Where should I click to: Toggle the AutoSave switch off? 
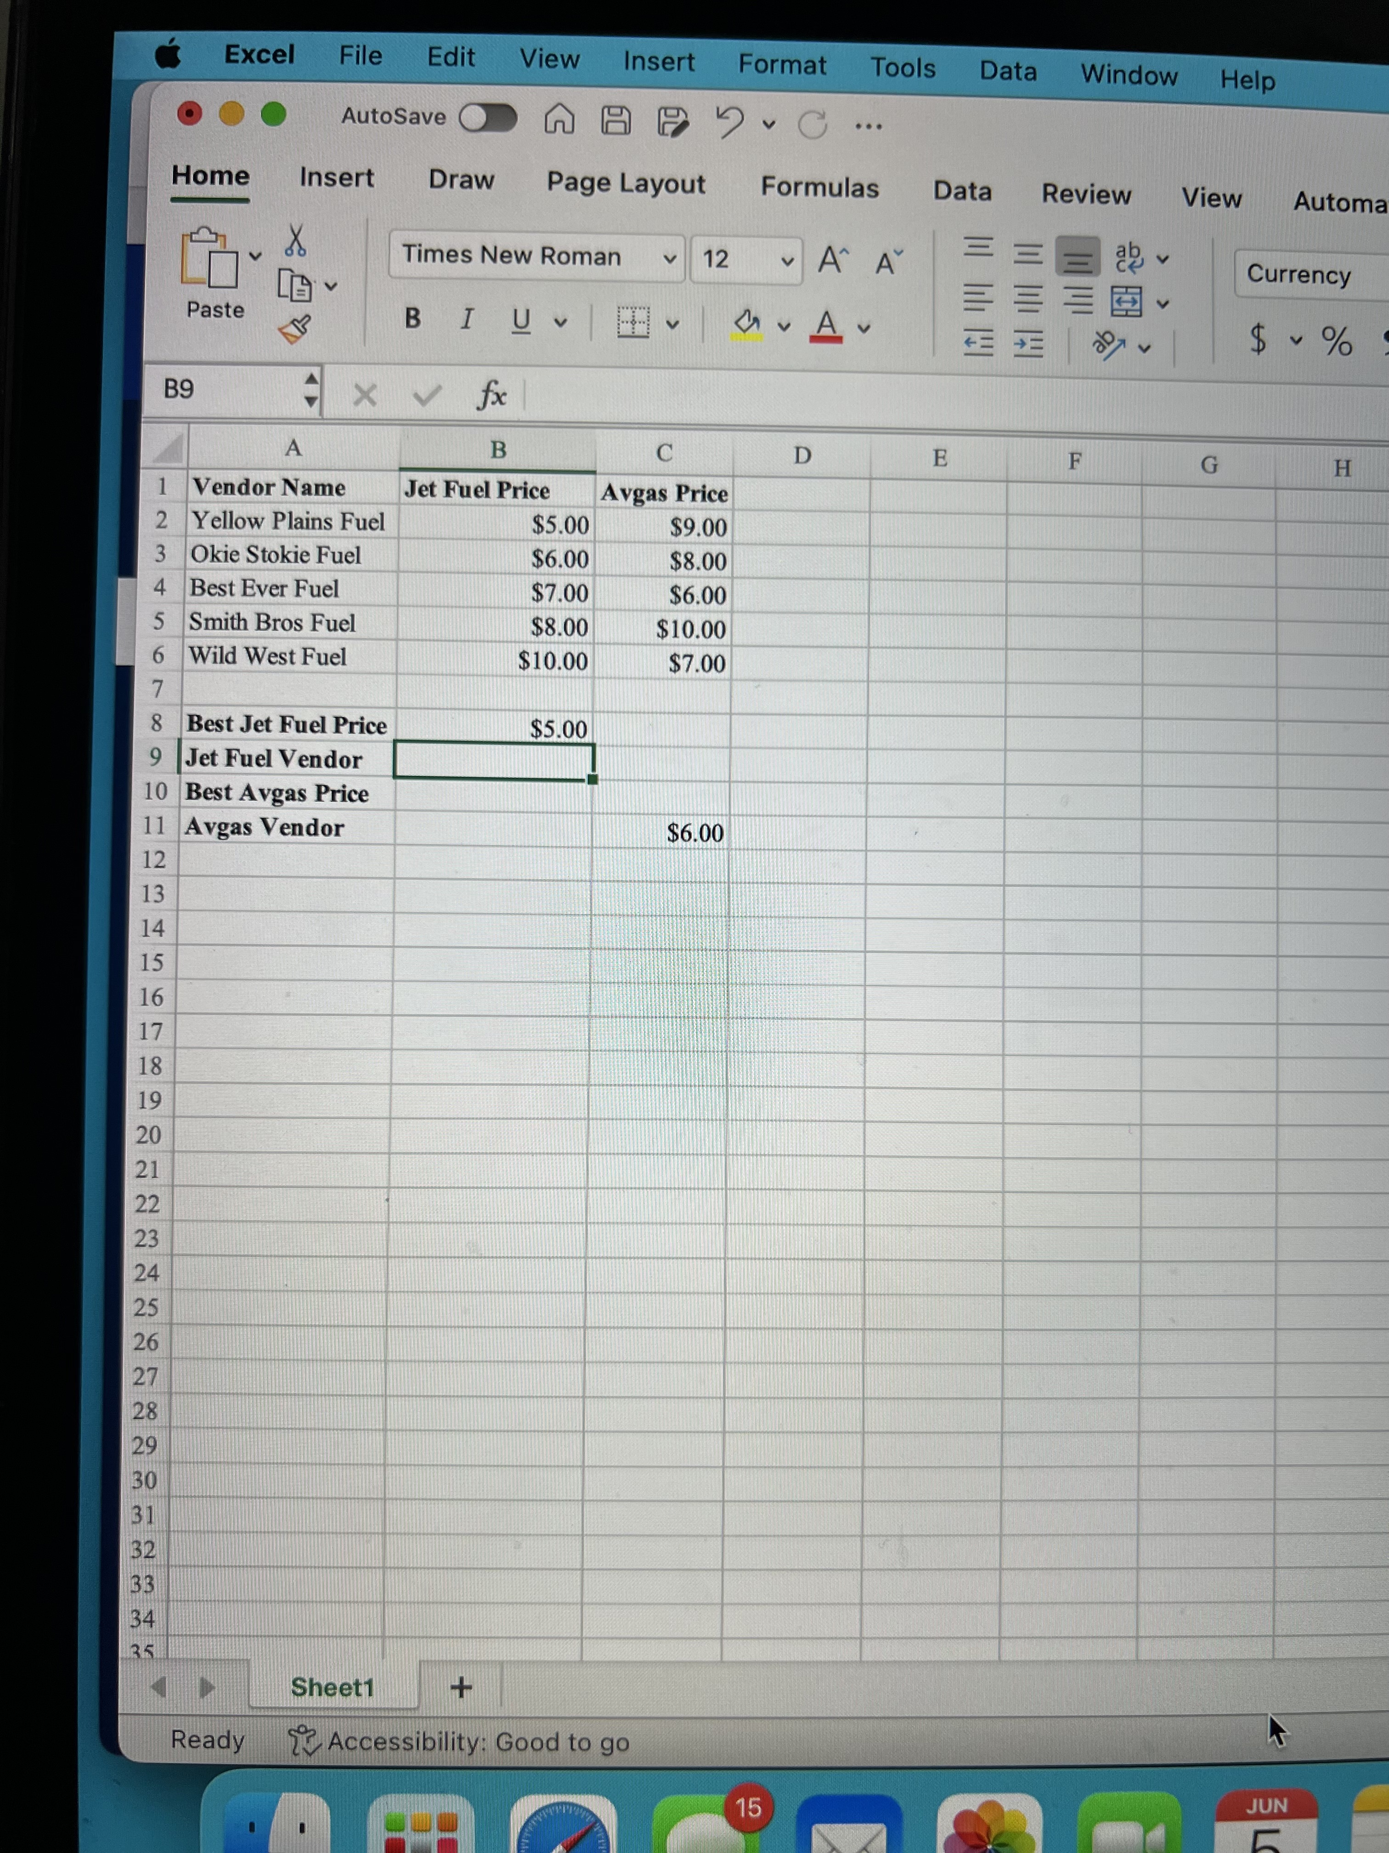(488, 117)
